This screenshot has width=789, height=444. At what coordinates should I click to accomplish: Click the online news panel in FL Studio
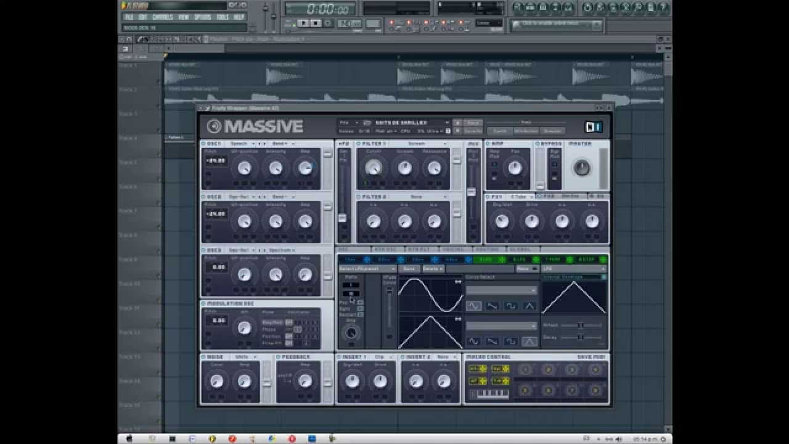click(556, 25)
